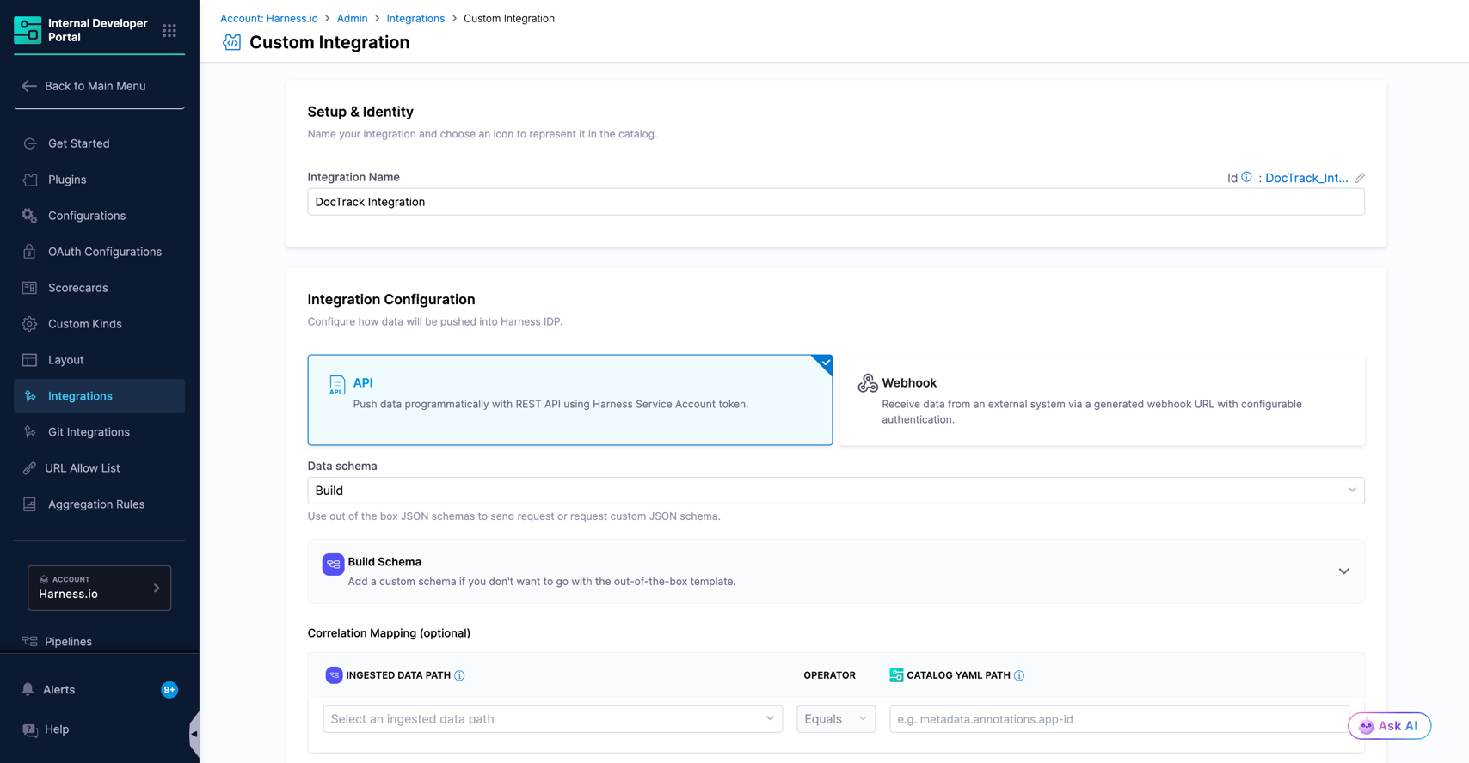Click the Harness IDP logo icon
The width and height of the screenshot is (1469, 763).
28,30
